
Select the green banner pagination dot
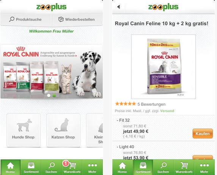(x=54, y=95)
